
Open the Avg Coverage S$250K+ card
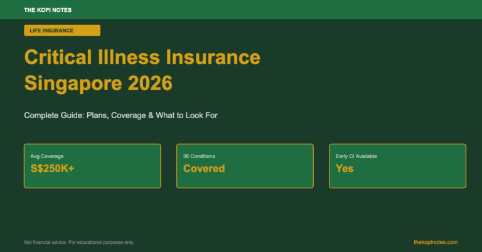(92, 166)
